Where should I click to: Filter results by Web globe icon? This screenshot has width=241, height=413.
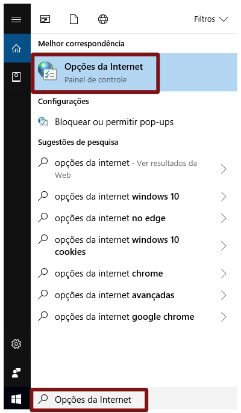103,19
